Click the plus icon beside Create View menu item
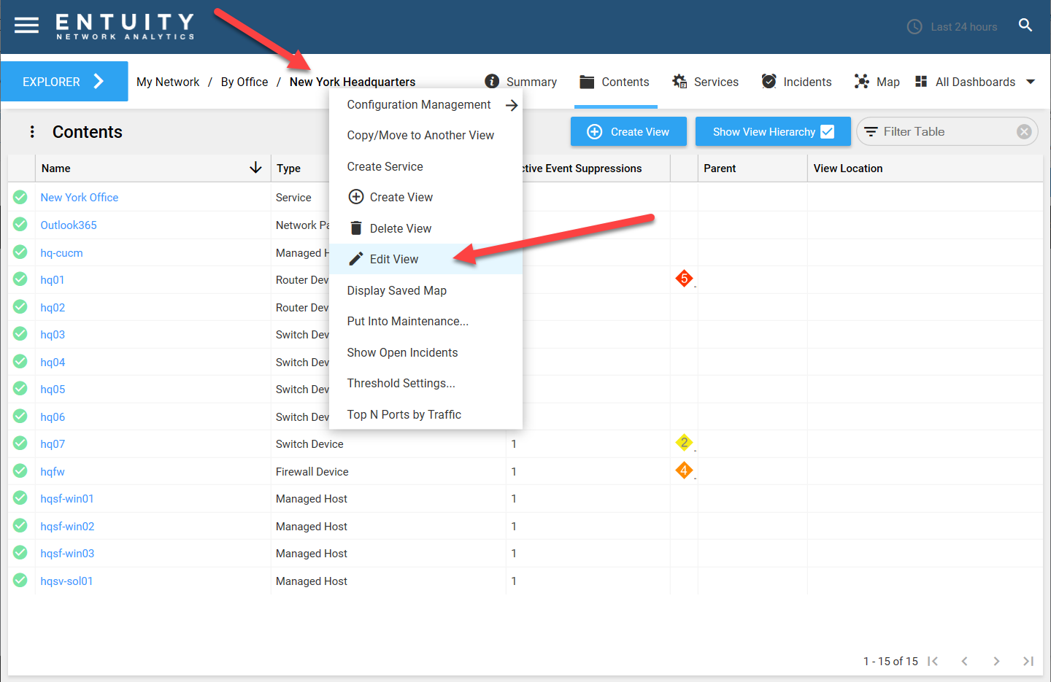The image size is (1051, 682). pos(356,197)
